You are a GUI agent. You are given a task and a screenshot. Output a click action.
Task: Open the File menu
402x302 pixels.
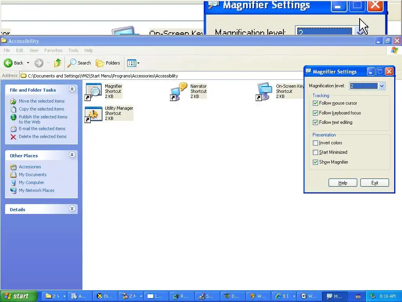[x=7, y=50]
